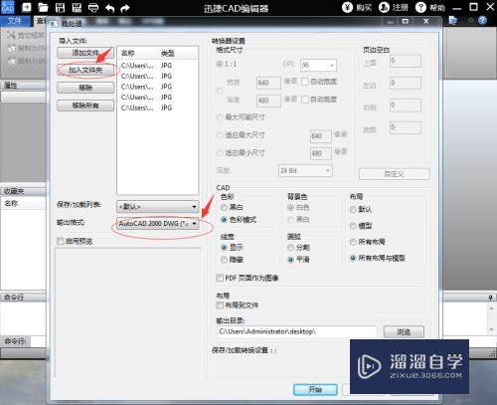The image size is (497, 405).
Task: Click the save-as icon in title bar
Action: tap(77, 7)
